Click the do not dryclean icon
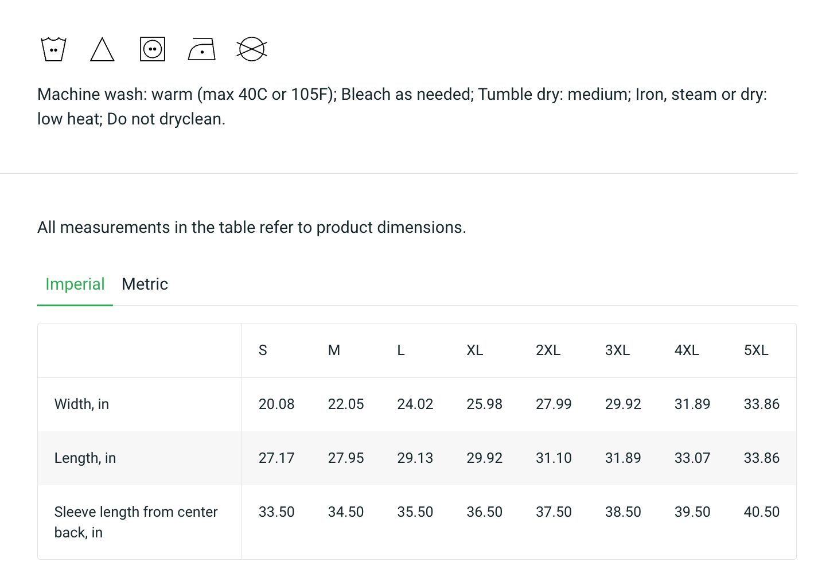 click(x=252, y=49)
